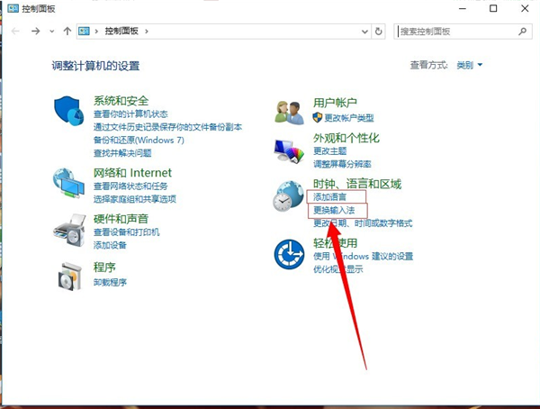Click 更改帐户类型 link
540x409 pixels.
tap(349, 118)
